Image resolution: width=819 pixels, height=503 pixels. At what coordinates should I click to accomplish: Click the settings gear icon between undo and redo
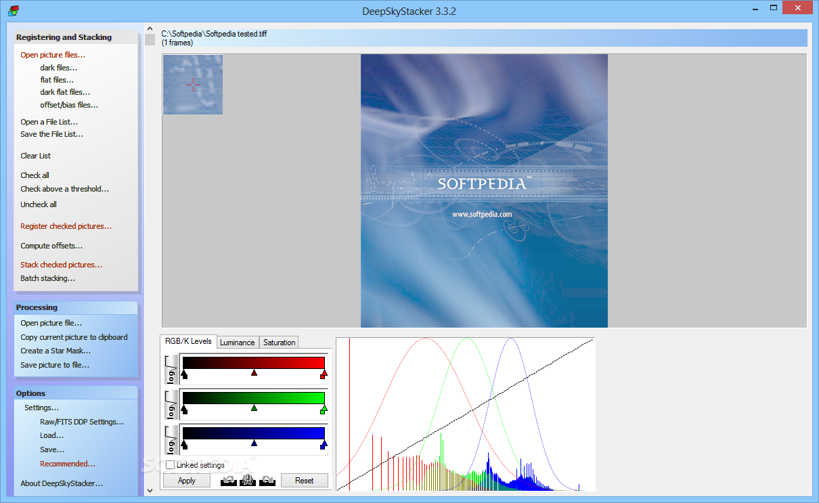248,480
